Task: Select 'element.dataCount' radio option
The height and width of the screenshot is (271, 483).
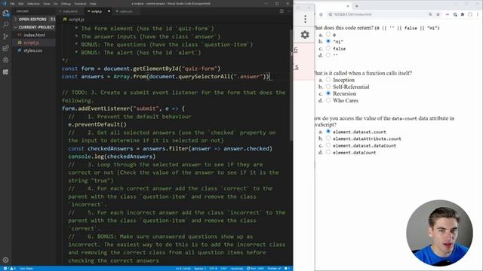Action: click(x=328, y=152)
